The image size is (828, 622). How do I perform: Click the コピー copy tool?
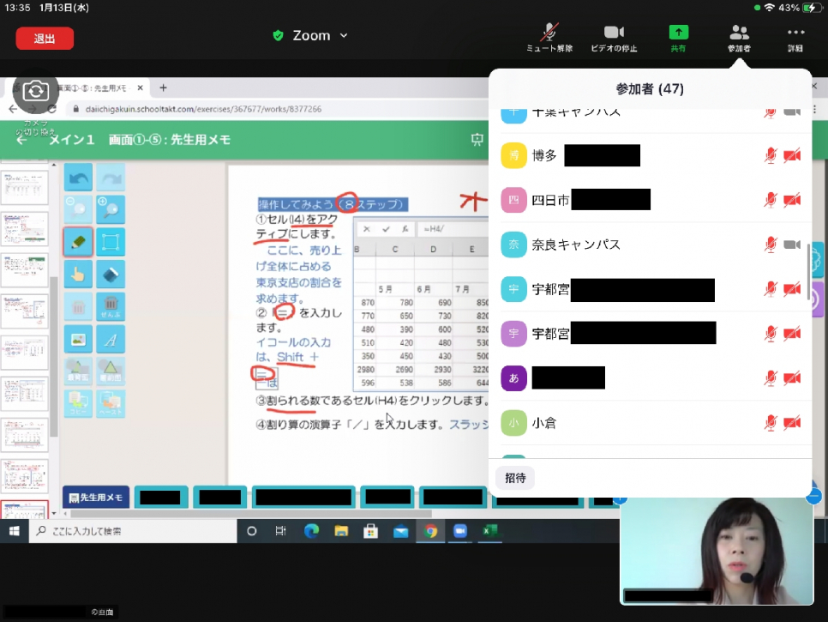point(78,403)
